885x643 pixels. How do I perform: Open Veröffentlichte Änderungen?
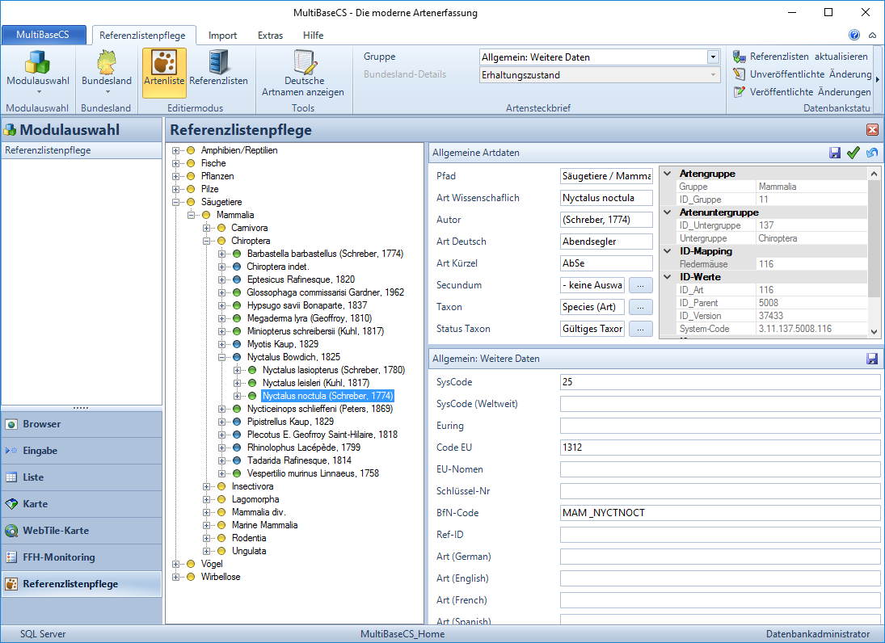[x=802, y=91]
